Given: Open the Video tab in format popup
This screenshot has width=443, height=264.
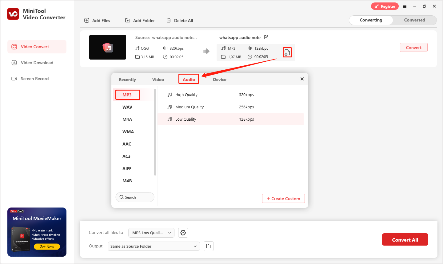Looking at the screenshot, I should coord(158,80).
